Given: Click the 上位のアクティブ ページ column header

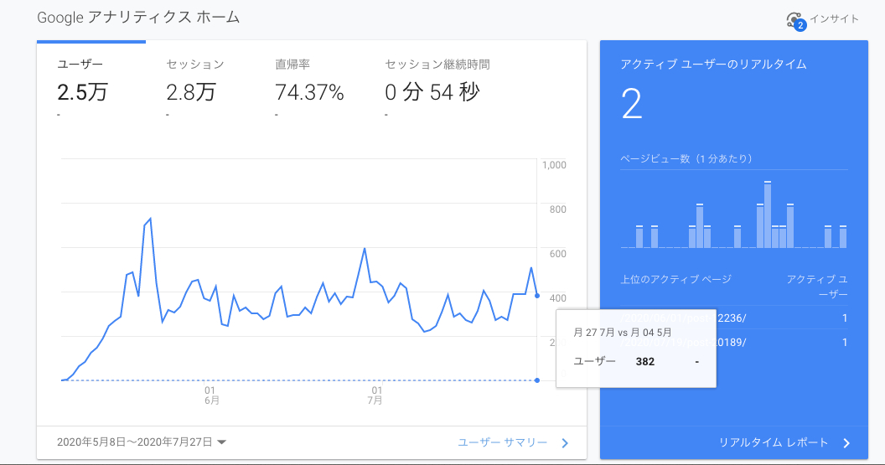Looking at the screenshot, I should pos(675,279).
